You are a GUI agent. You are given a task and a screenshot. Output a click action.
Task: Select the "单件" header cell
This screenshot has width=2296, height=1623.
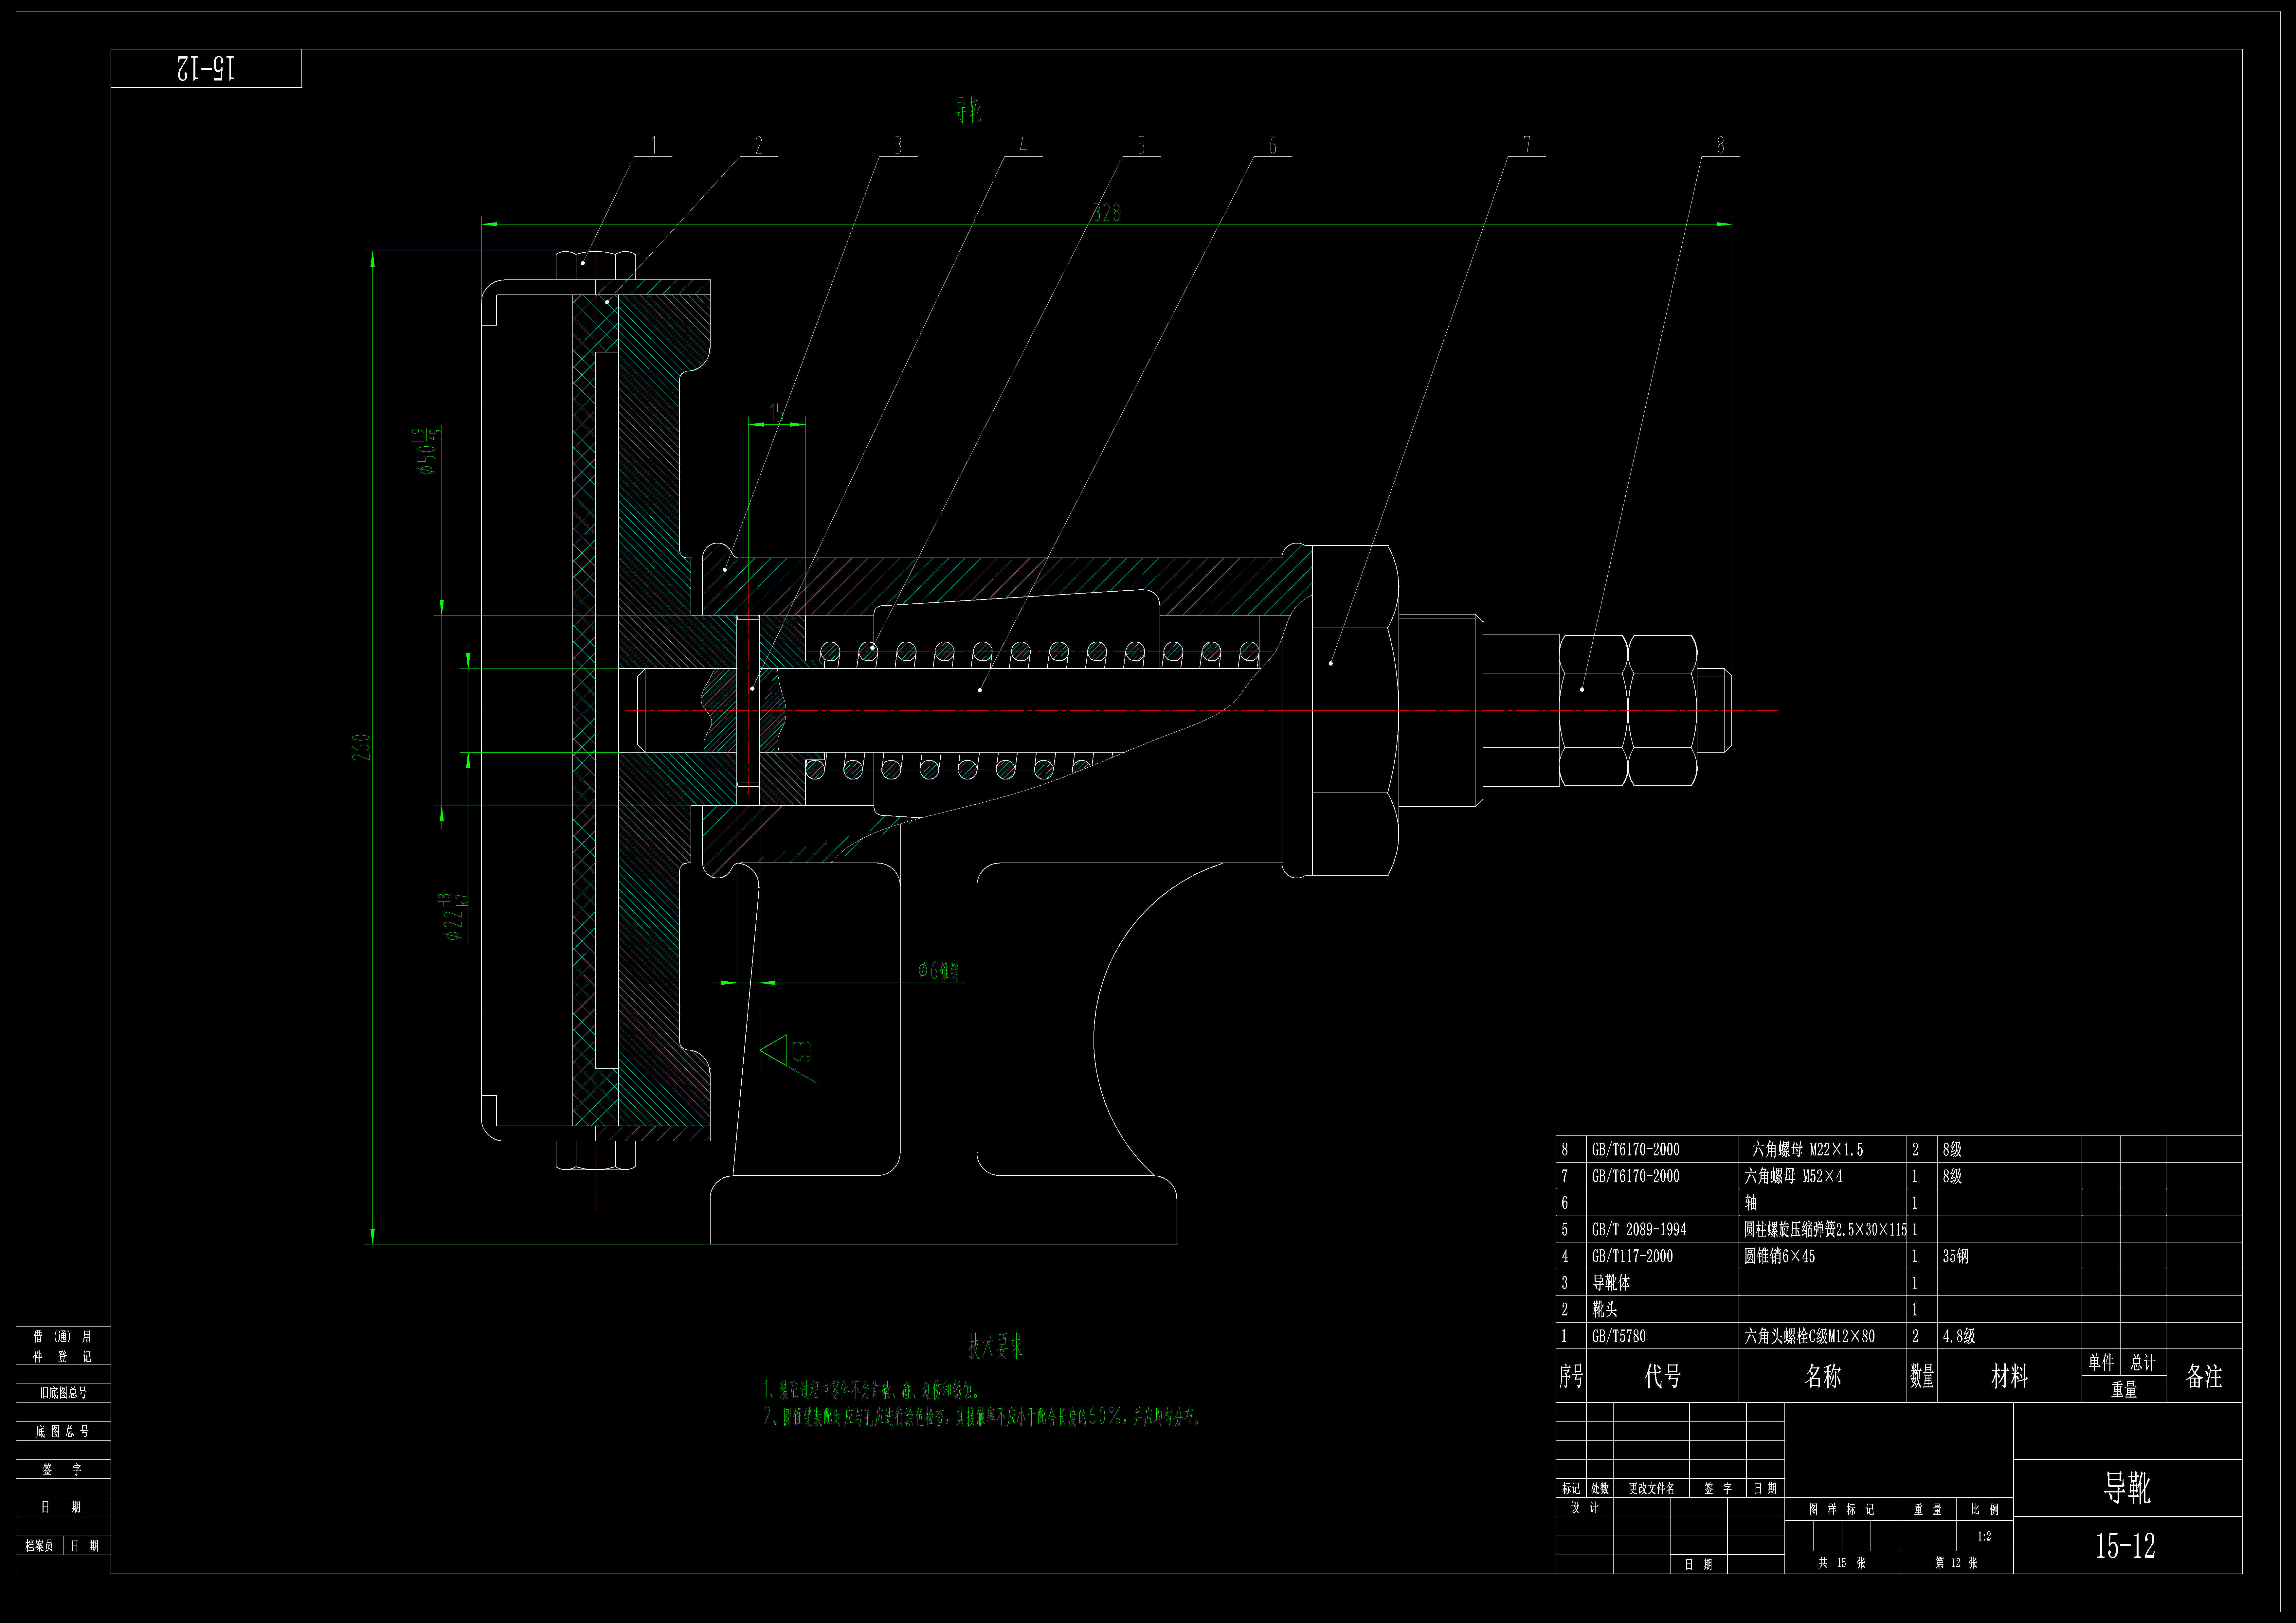tap(2101, 1362)
